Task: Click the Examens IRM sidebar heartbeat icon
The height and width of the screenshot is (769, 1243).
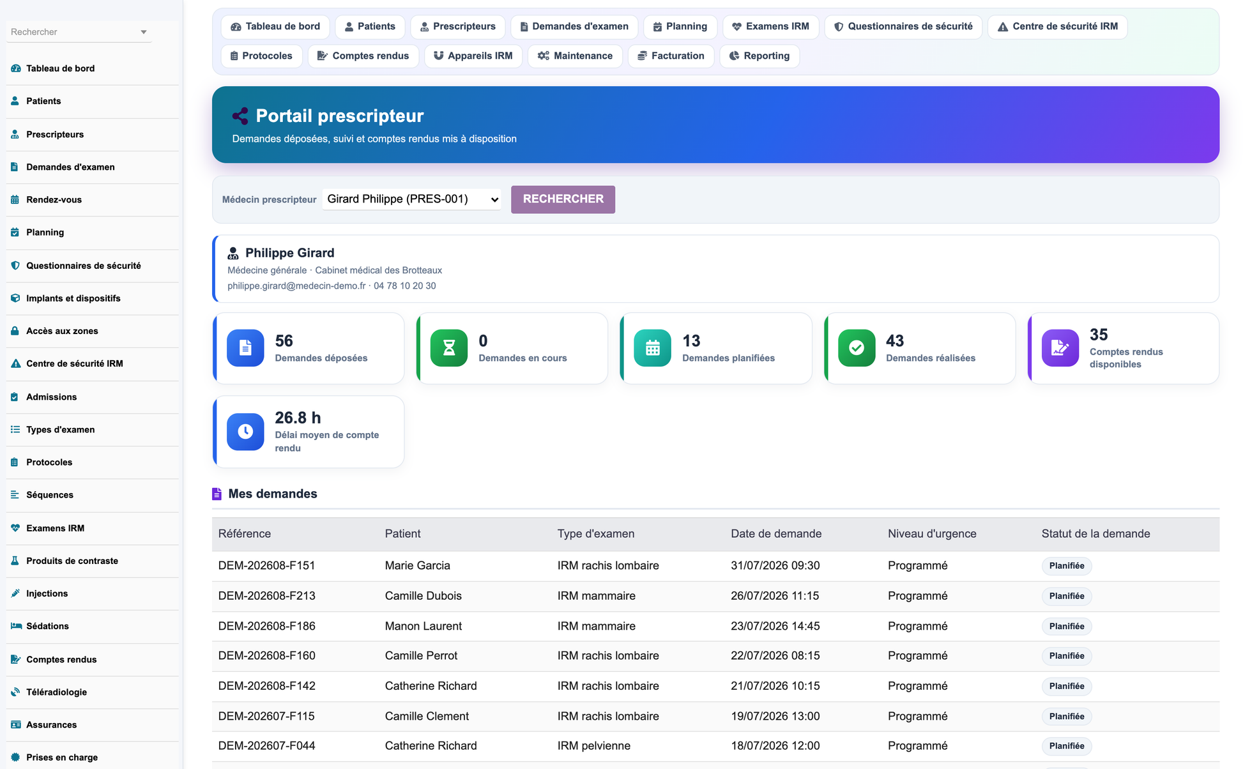Action: [x=15, y=528]
